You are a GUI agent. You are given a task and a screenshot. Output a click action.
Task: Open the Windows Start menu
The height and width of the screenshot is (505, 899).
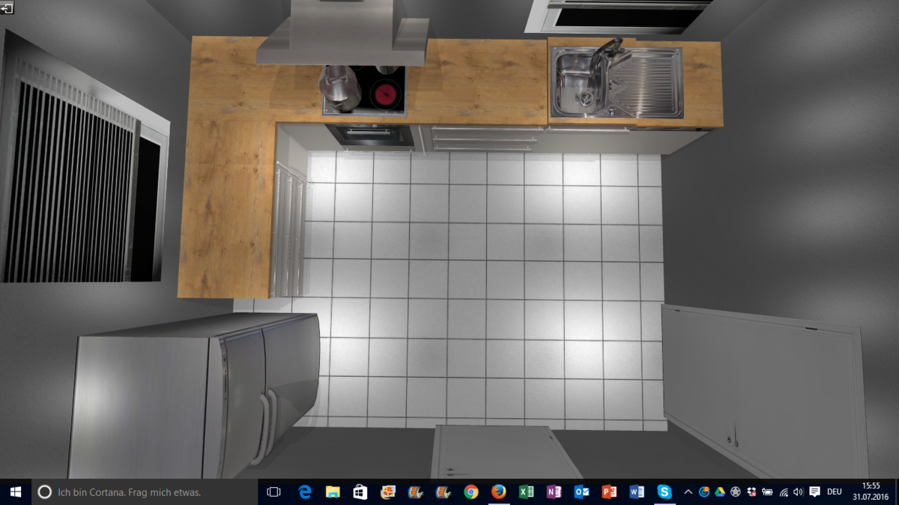15,492
